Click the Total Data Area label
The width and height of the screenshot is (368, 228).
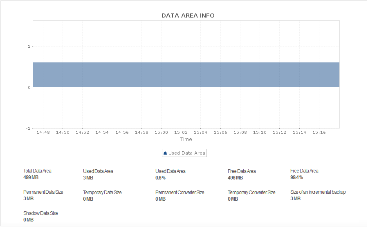(37, 171)
